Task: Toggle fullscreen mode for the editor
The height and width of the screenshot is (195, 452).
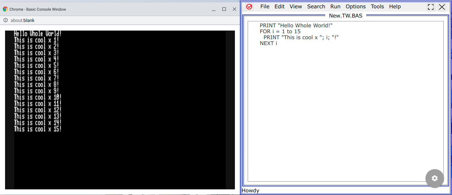Action: pos(431,7)
